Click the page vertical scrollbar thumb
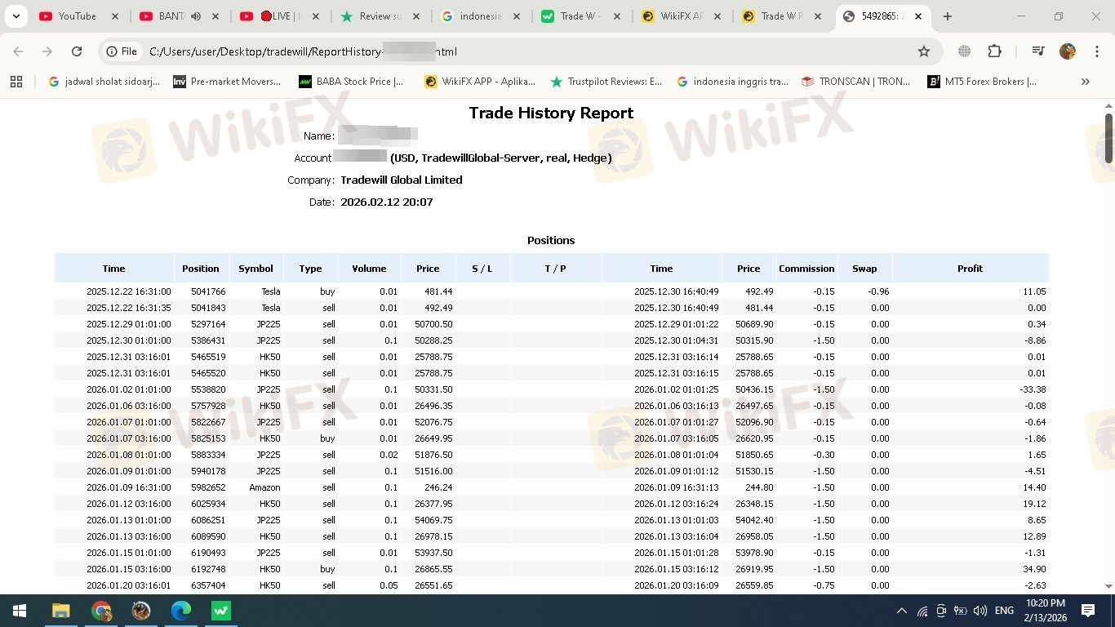This screenshot has height=627, width=1115. pos(1108,137)
